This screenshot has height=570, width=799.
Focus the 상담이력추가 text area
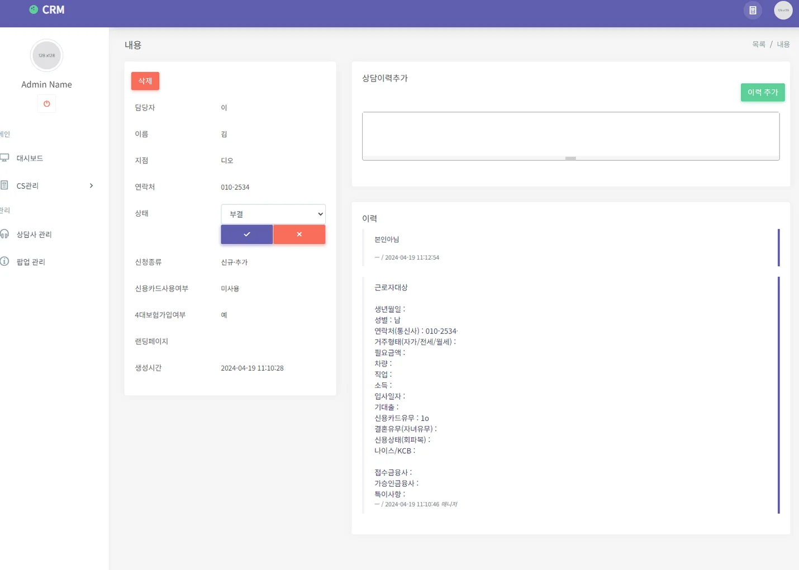[x=570, y=134]
